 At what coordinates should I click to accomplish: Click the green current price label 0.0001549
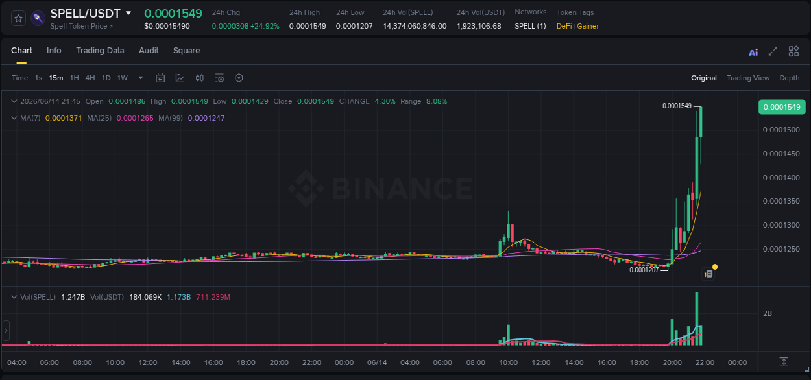782,107
